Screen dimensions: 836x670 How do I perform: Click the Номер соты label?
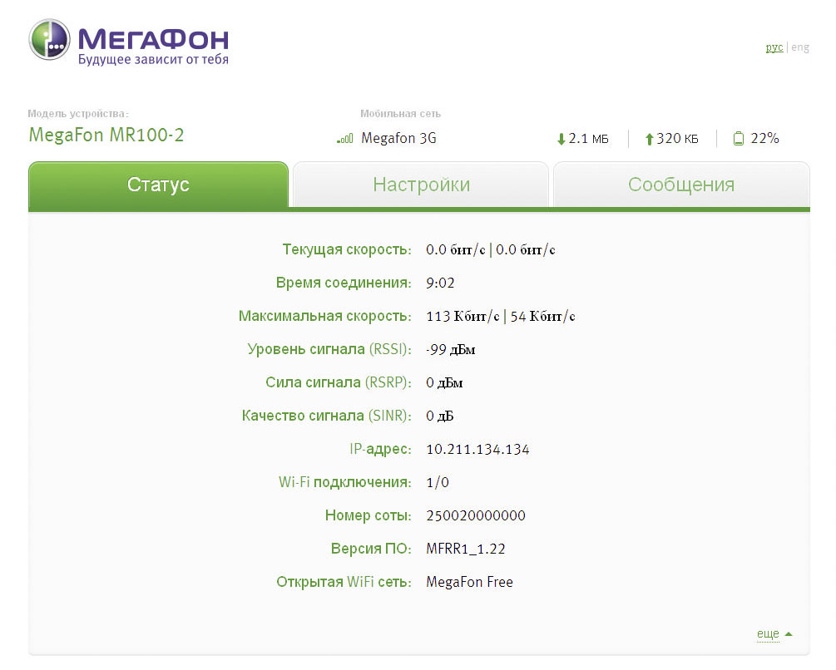click(x=368, y=515)
